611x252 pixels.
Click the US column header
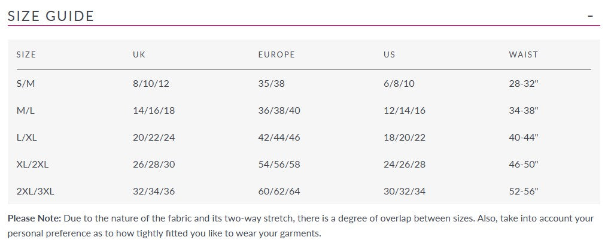(x=389, y=54)
